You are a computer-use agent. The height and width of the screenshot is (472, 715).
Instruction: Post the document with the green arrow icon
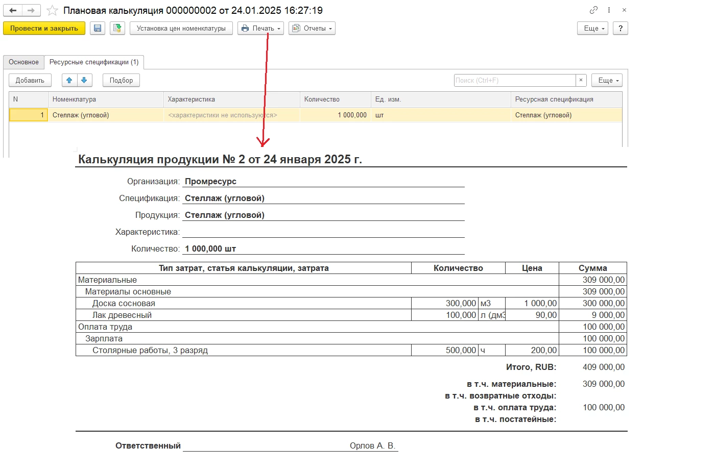(x=117, y=29)
